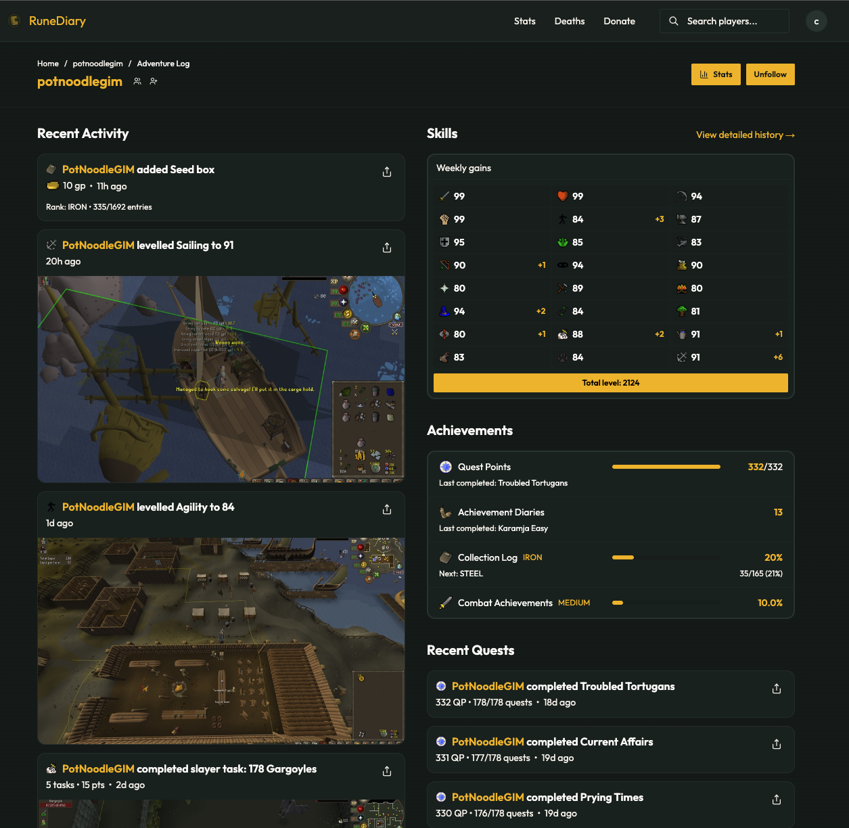Screen dimensions: 849x828
Task: Click the share icon on the Seed box activity
Action: point(386,172)
